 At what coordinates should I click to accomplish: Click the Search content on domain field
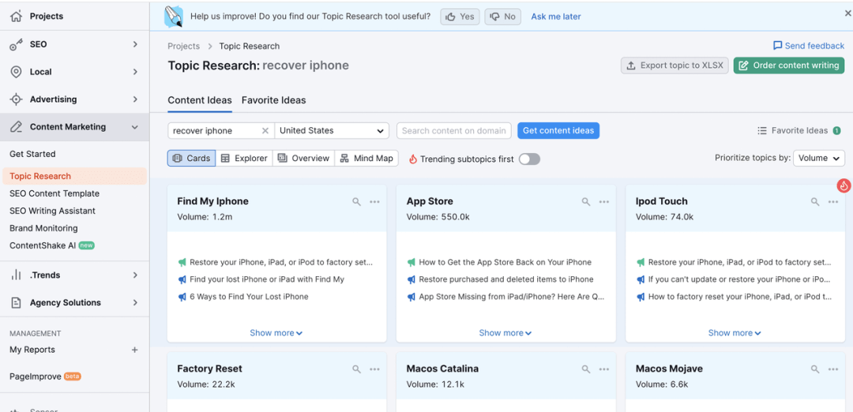pyautogui.click(x=453, y=131)
